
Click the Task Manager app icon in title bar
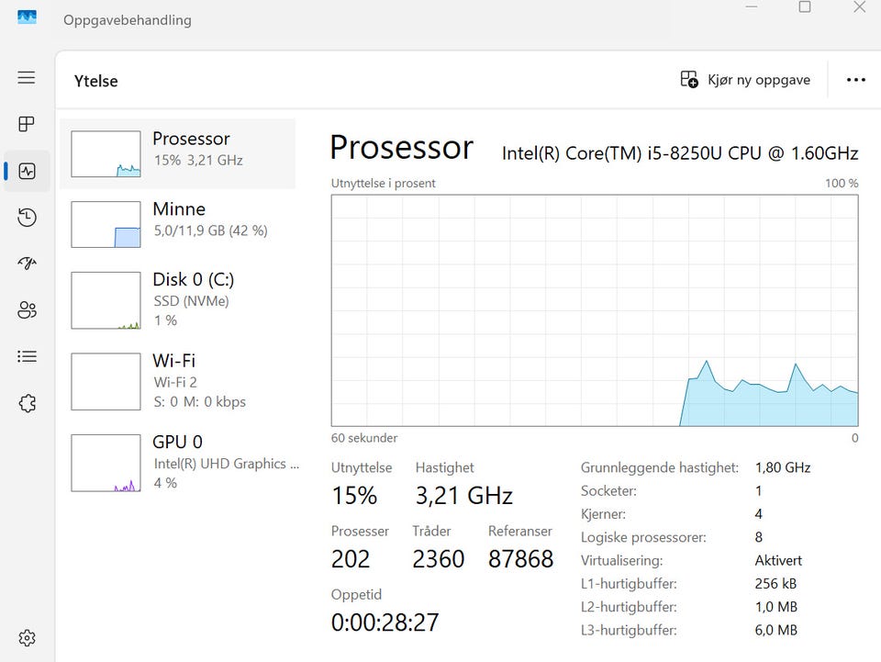[x=27, y=17]
